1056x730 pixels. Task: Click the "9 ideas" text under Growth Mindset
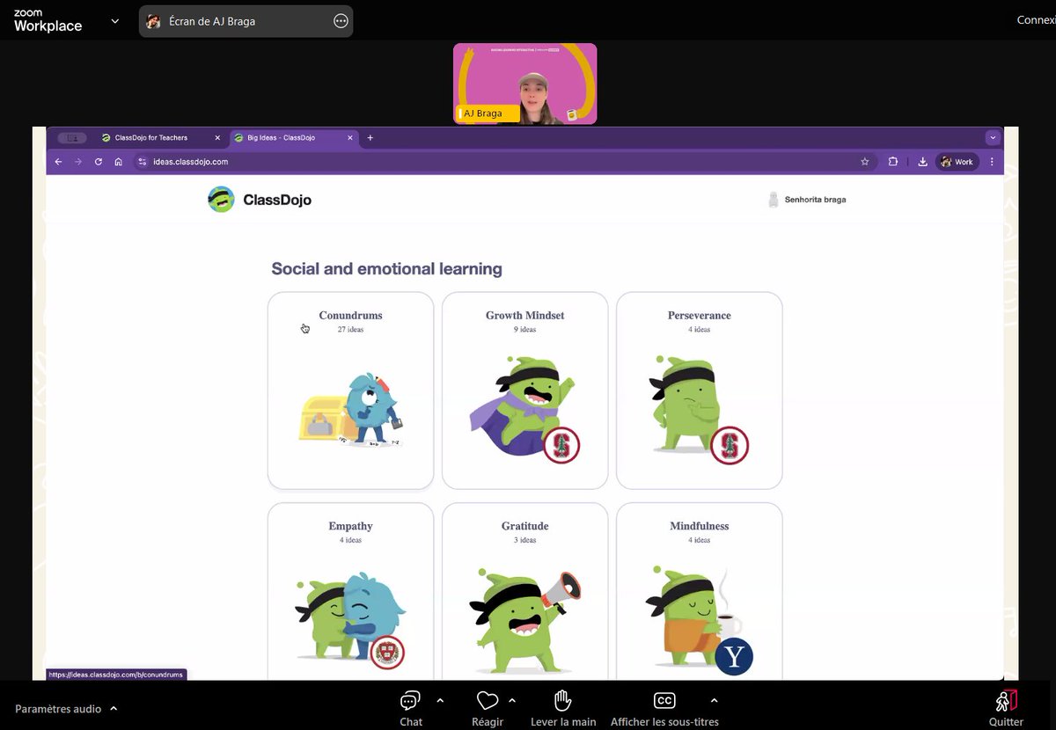tap(524, 330)
